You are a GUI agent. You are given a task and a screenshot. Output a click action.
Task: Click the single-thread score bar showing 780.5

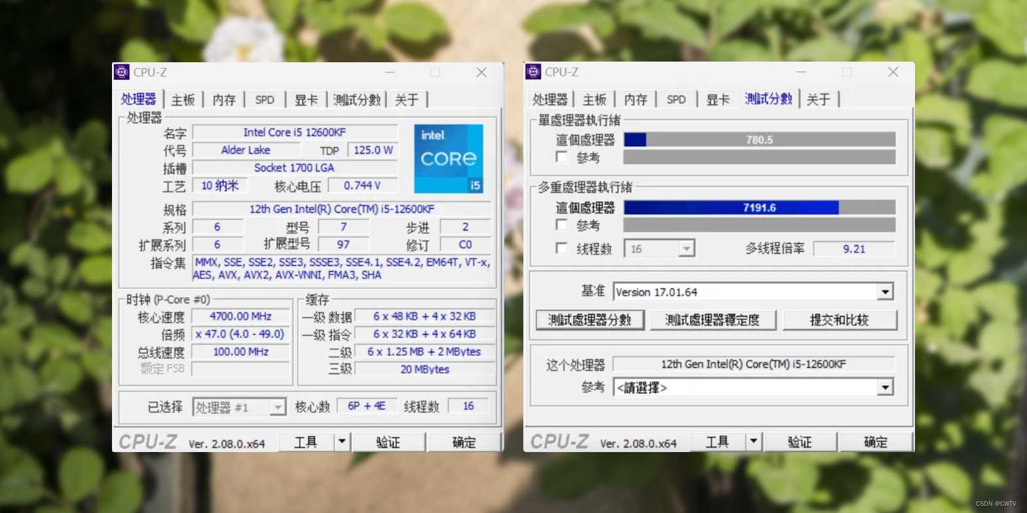pos(759,140)
